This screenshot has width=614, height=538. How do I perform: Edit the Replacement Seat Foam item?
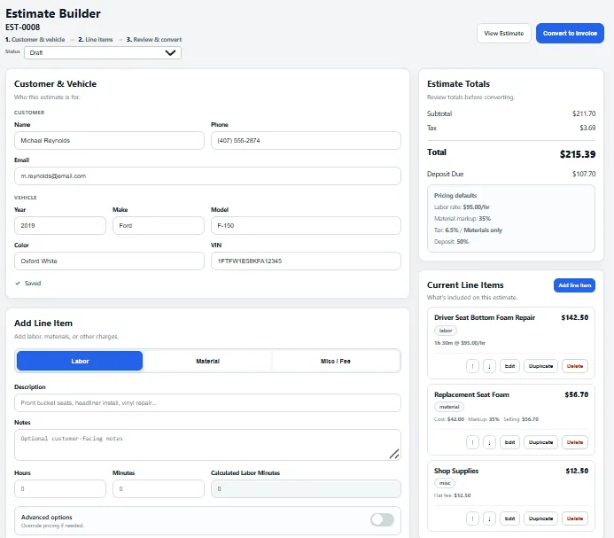point(509,442)
